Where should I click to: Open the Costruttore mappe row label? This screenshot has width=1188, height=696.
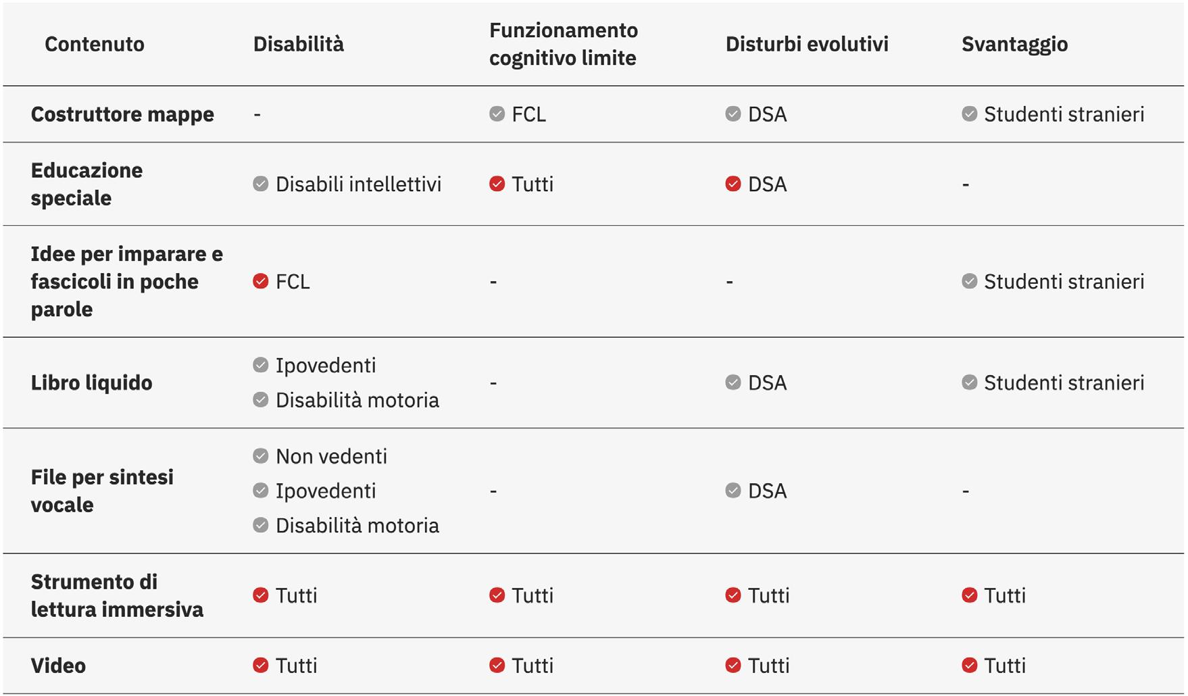click(122, 114)
